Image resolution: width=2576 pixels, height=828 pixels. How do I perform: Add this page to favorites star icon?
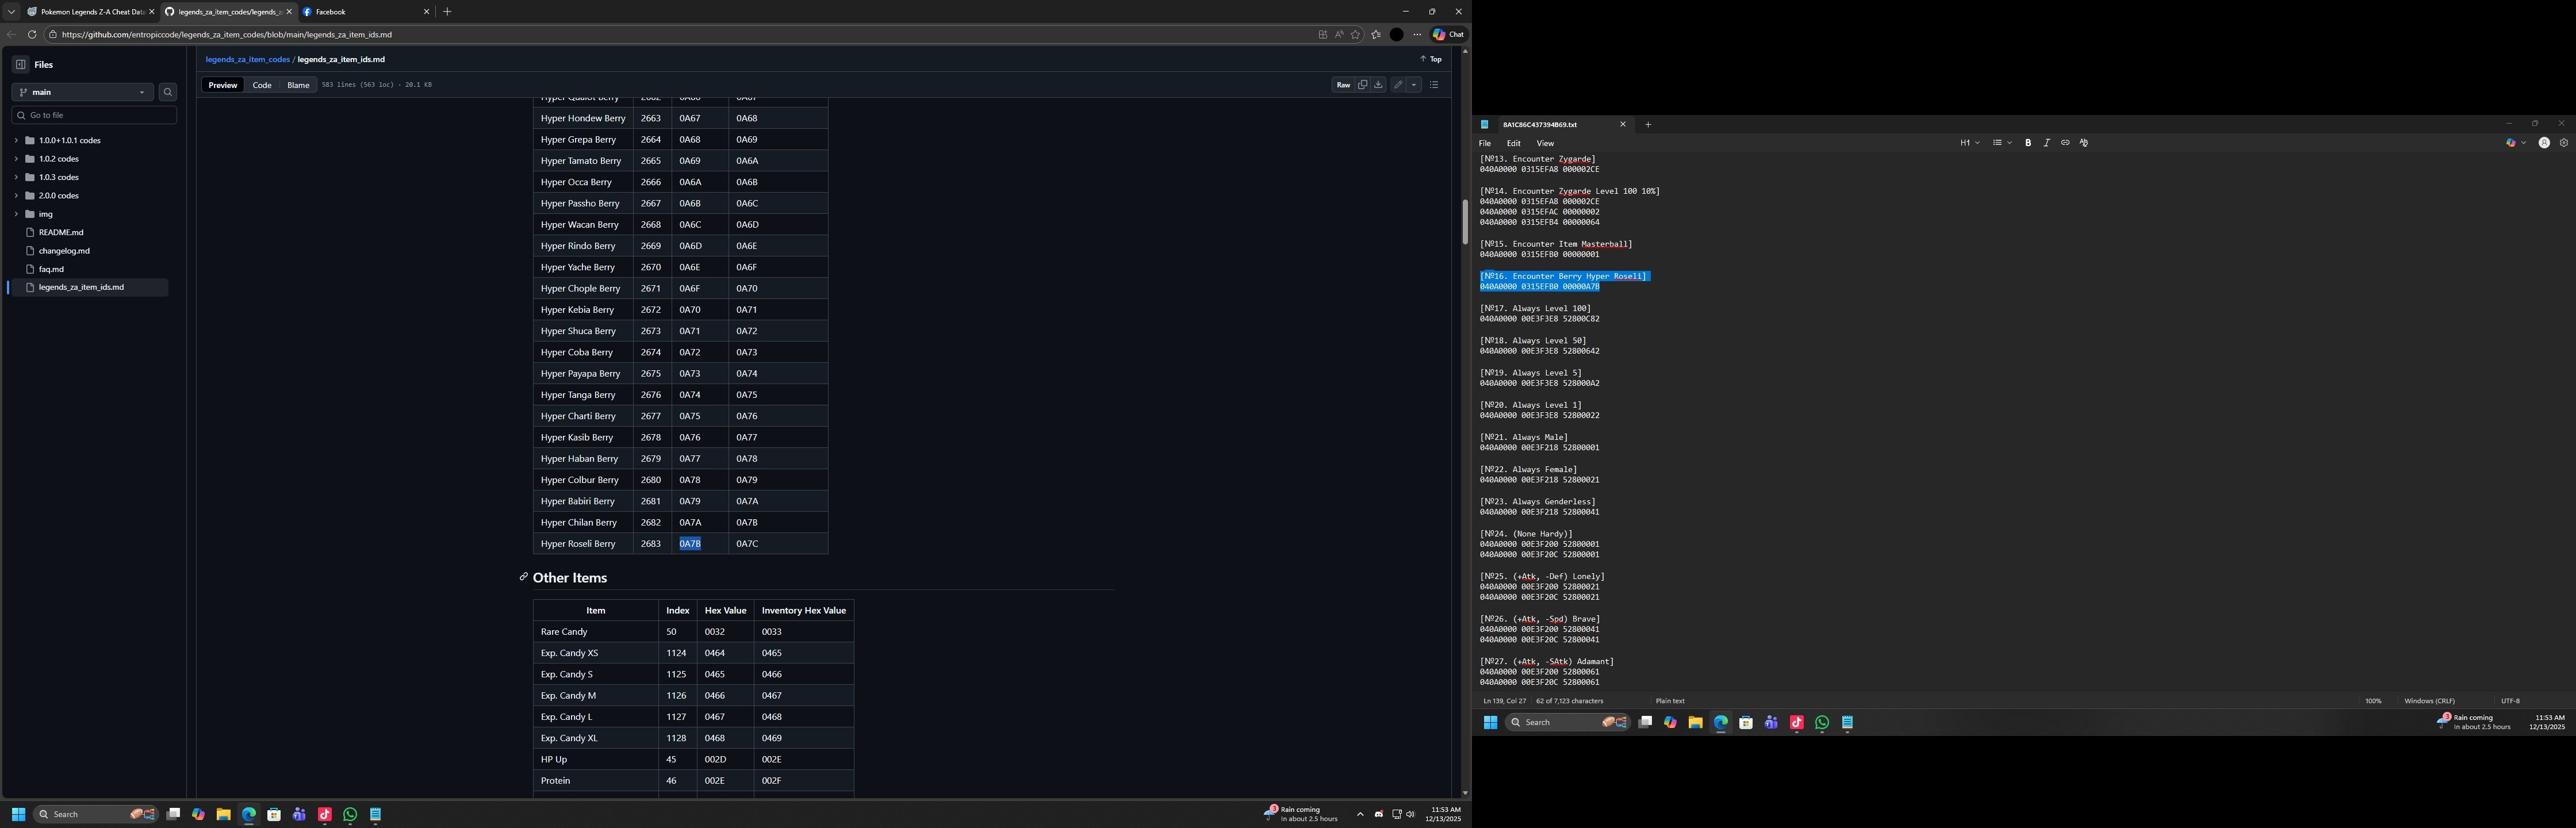pyautogui.click(x=1355, y=34)
